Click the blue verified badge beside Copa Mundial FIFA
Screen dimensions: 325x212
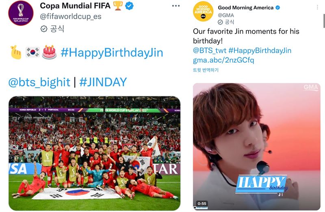pyautogui.click(x=129, y=6)
